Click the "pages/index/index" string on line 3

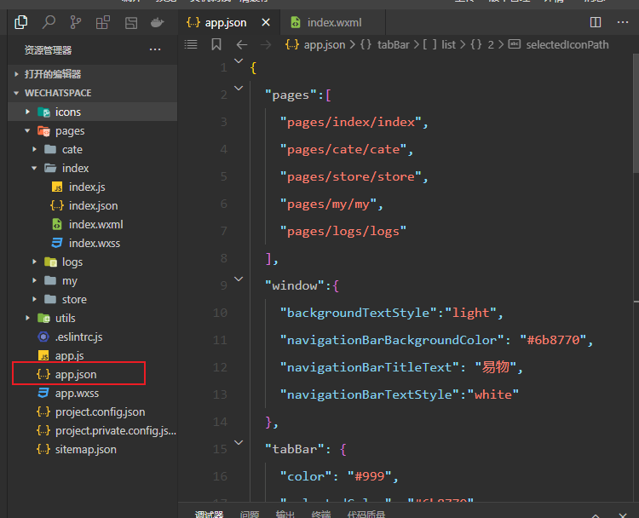(351, 123)
